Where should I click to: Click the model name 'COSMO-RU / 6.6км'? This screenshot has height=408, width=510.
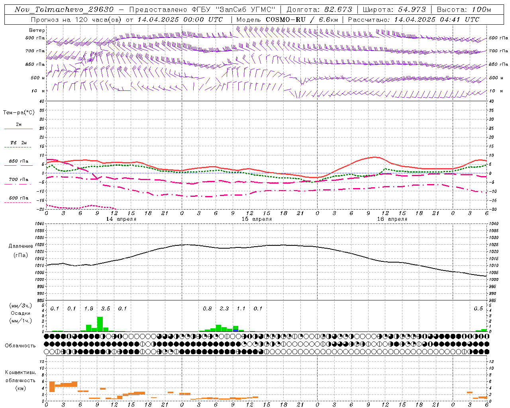[302, 20]
